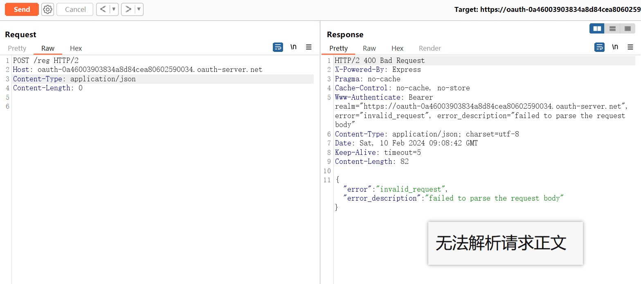
Task: Switch to top-bottom stacked layout view
Action: coord(612,29)
